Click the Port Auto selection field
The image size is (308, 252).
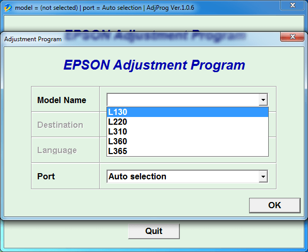pos(187,176)
